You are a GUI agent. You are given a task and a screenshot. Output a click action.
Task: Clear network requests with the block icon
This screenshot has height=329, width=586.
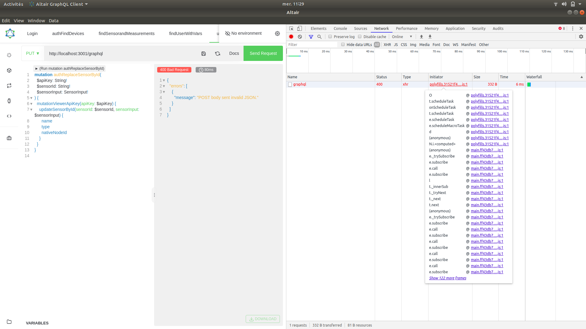point(300,37)
